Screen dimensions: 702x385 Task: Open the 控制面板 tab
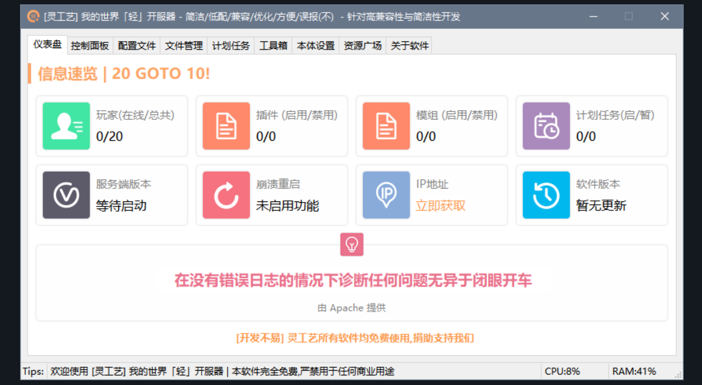pos(89,46)
